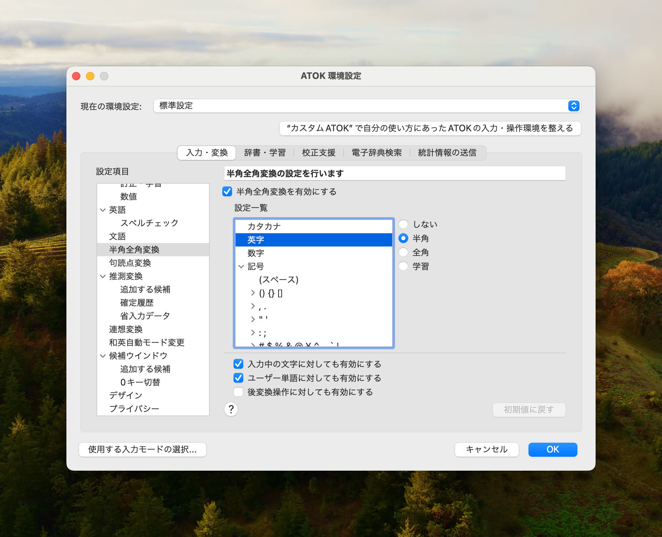Screen dimensions: 662x537
Task: Enable 後変換操作に対しても有効にする checkbox
Action: pos(238,392)
